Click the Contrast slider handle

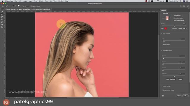163,70
